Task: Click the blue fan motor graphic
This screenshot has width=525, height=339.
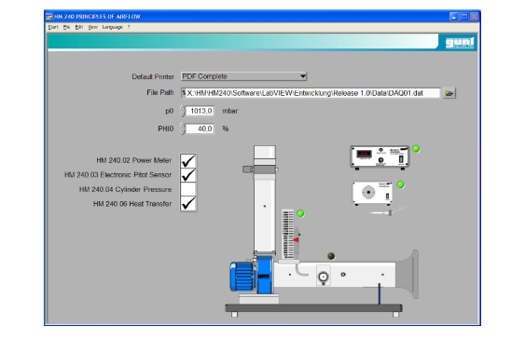Action: pyautogui.click(x=251, y=276)
